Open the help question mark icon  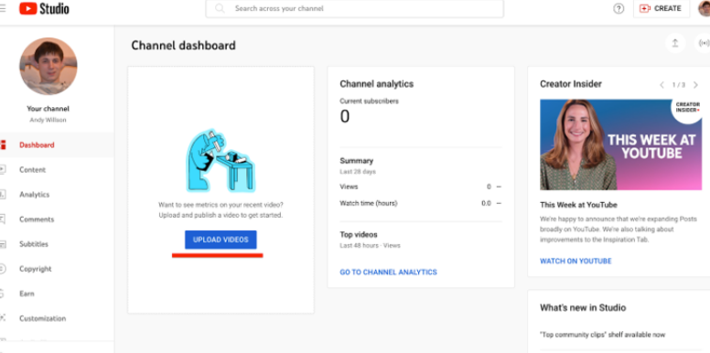pyautogui.click(x=619, y=8)
